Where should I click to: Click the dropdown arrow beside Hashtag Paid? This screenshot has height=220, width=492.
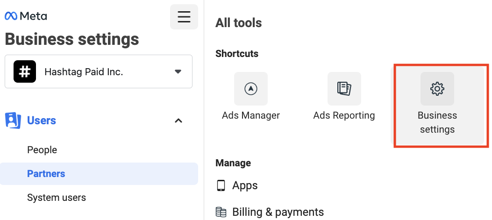point(178,72)
